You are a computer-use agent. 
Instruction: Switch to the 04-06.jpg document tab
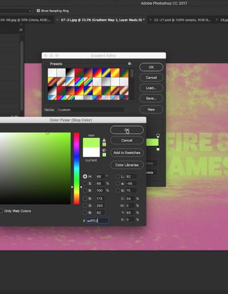click(26, 20)
